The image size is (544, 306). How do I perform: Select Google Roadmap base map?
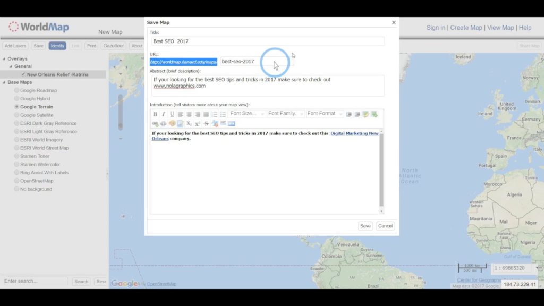[x=16, y=90]
